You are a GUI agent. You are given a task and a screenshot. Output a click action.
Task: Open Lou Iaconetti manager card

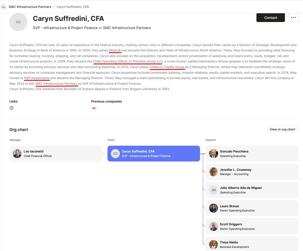[56, 154]
